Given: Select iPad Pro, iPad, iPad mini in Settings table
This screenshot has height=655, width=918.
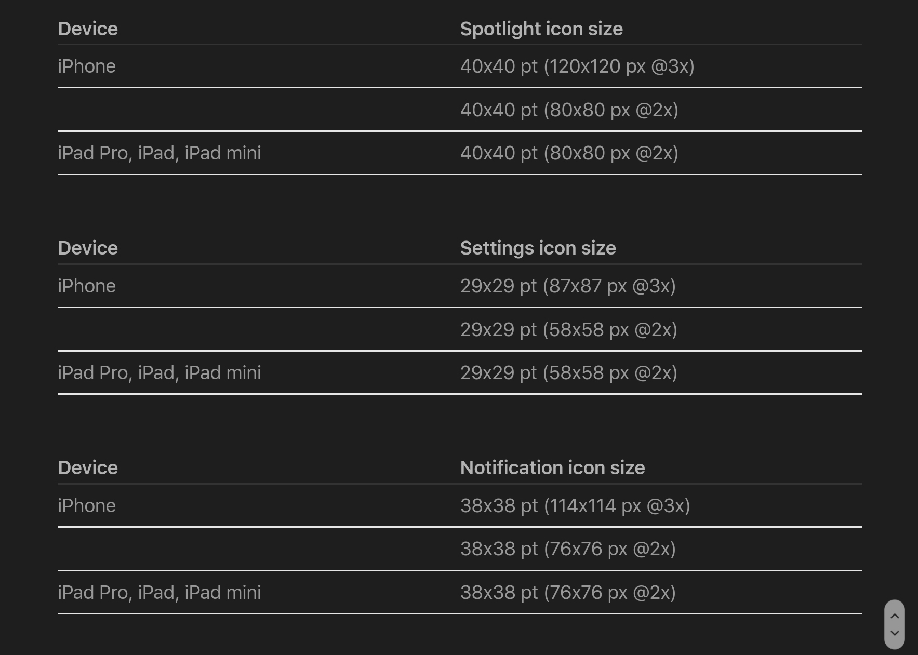Looking at the screenshot, I should point(159,373).
